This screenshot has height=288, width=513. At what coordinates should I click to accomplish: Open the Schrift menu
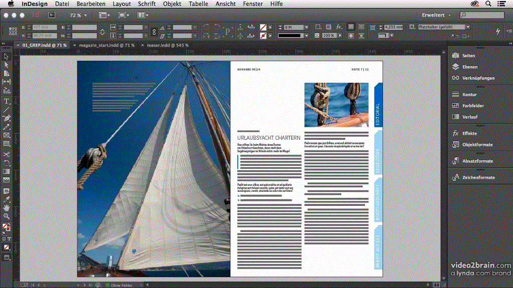point(147,4)
